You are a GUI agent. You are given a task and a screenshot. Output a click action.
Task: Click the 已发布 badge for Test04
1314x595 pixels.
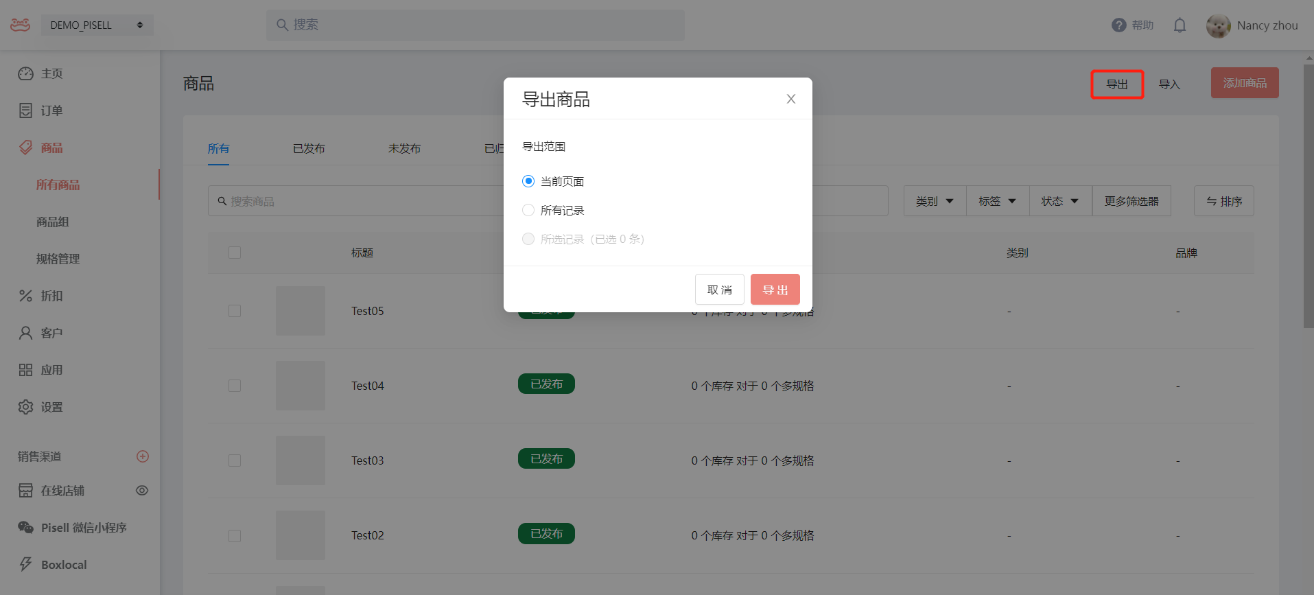coord(546,384)
